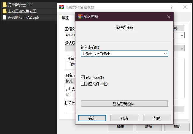Click WinRAR icon in 压缩文件名和参数 title bar
Screen dimensions: 193x134
coord(62,7)
